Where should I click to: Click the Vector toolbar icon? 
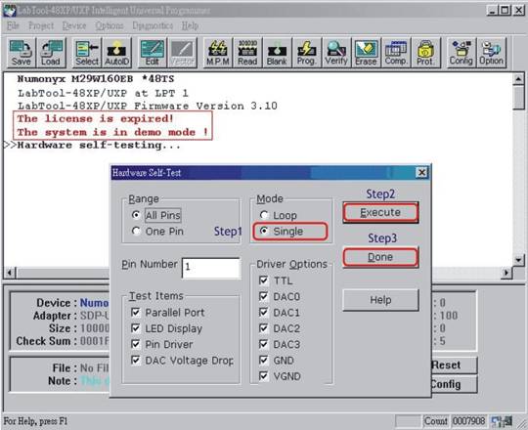[x=182, y=53]
